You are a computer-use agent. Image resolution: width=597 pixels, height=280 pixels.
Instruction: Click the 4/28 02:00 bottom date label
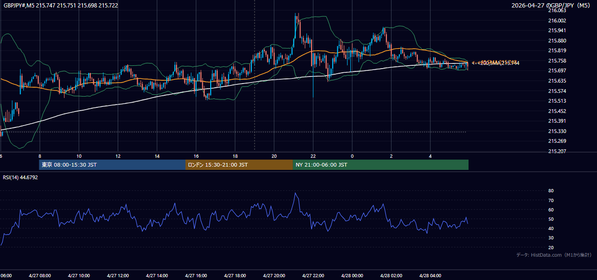pyautogui.click(x=391, y=275)
